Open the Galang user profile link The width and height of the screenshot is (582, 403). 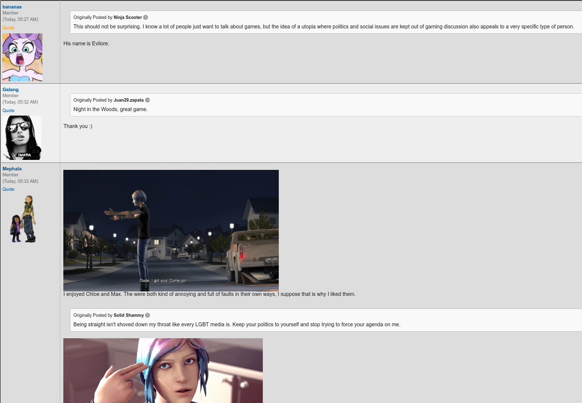10,89
